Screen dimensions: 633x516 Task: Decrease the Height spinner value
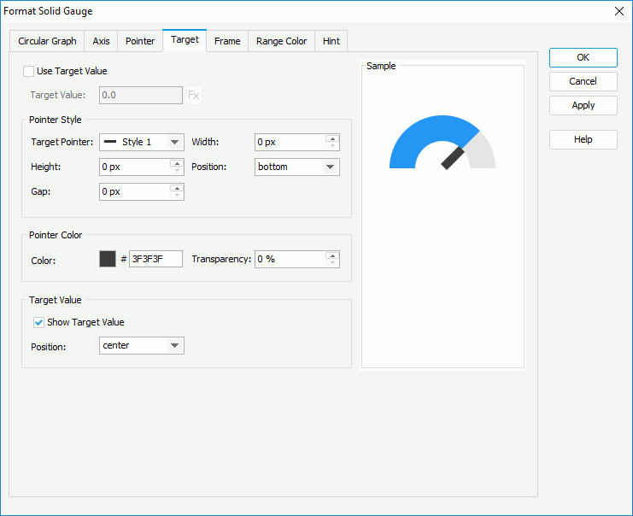pyautogui.click(x=177, y=171)
